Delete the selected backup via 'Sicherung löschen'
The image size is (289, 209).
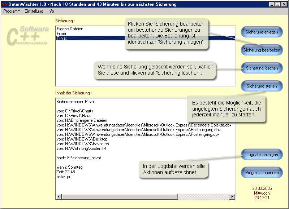tap(262, 68)
